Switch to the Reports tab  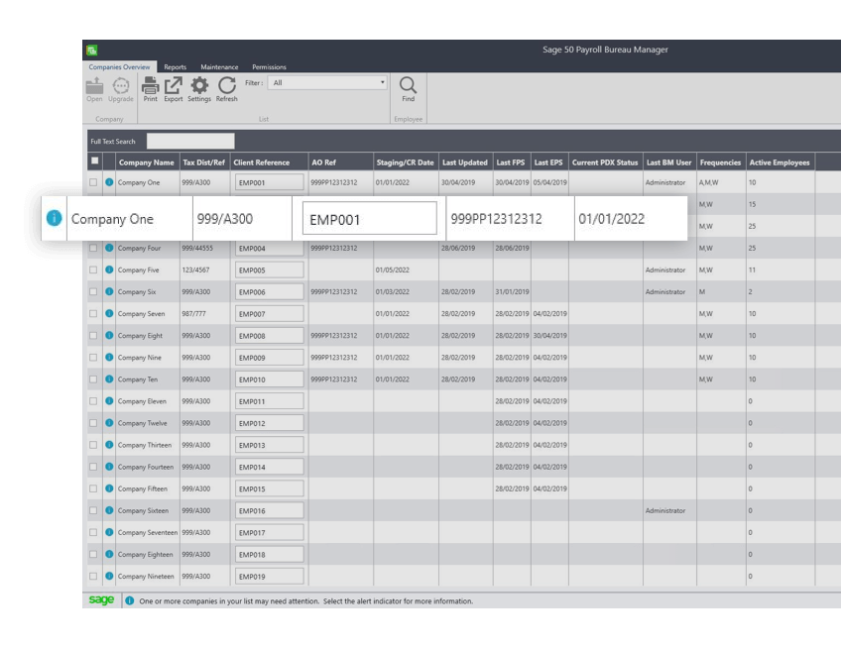click(x=175, y=67)
